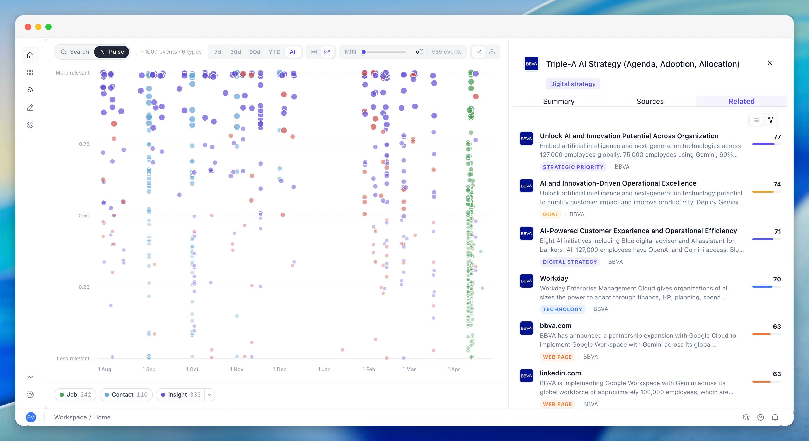Switch to list view layout icon
Image resolution: width=809 pixels, height=441 pixels.
[314, 52]
